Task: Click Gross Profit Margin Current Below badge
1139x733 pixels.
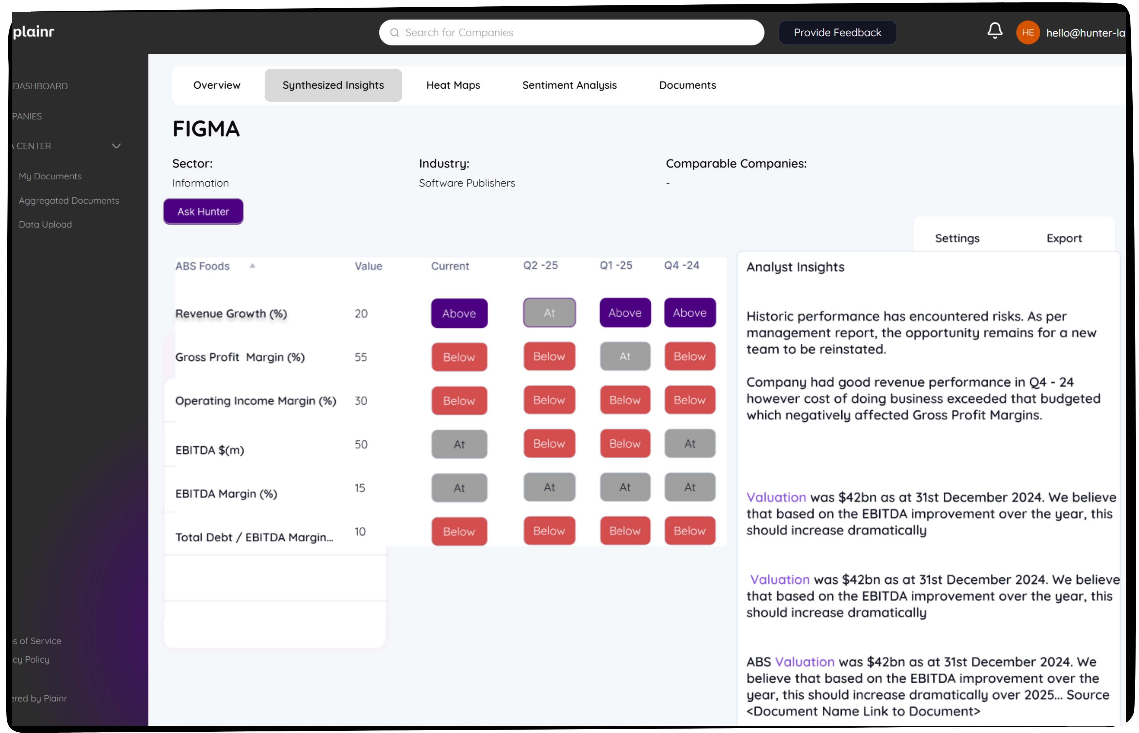Action: click(x=459, y=357)
